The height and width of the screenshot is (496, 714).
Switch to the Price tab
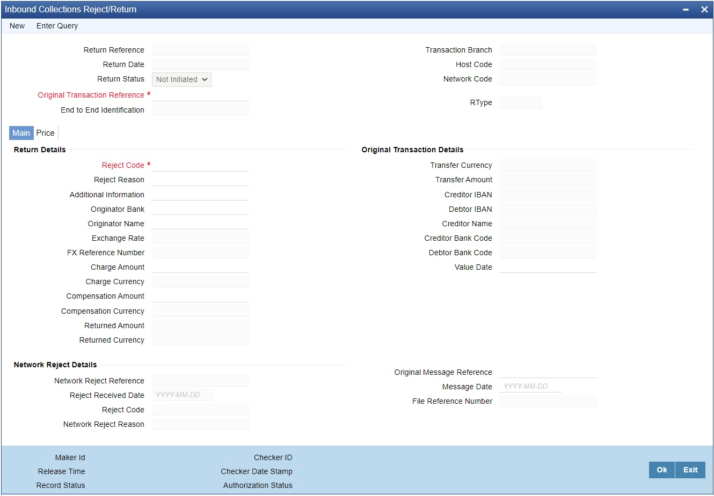coord(46,133)
